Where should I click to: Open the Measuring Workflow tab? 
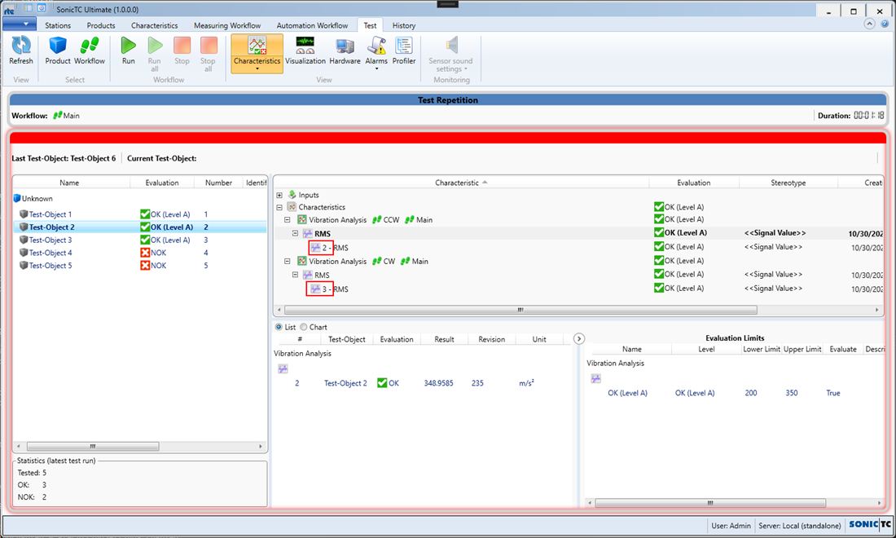point(227,25)
